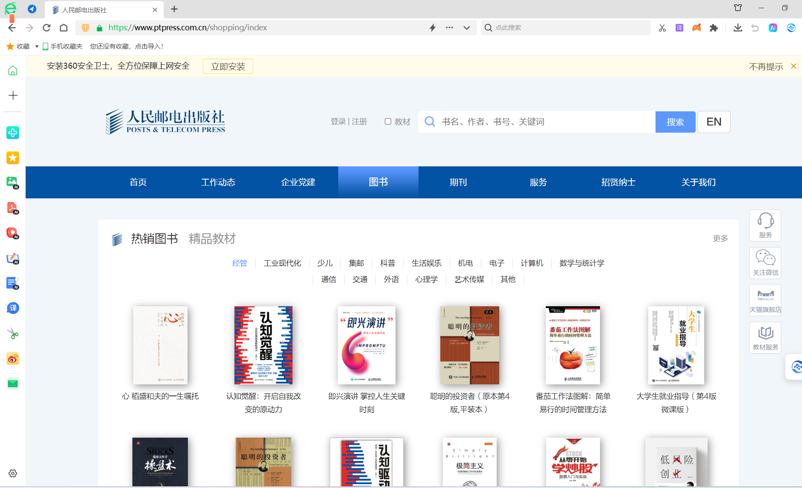The image size is (802, 488).
Task: Open the AI video sidebar tool
Action: click(13, 233)
